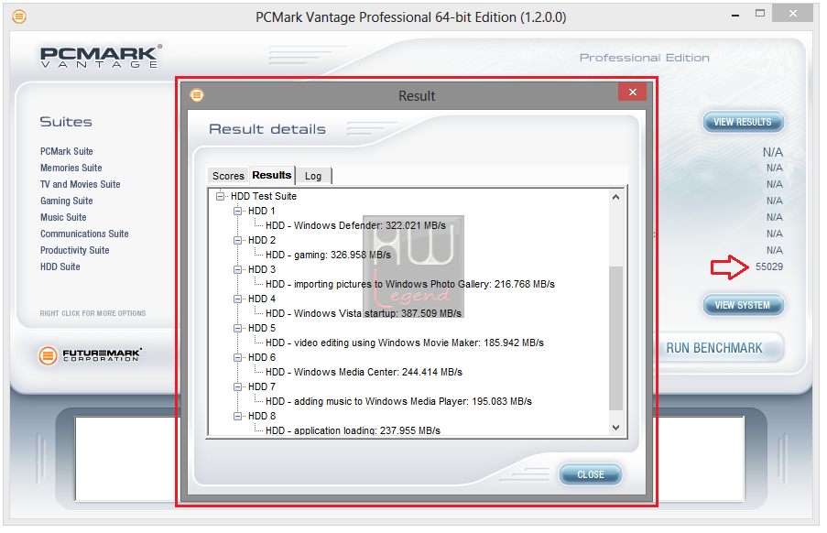This screenshot has width=827, height=533.
Task: Collapse the HDD 7 tree node
Action: click(x=238, y=387)
